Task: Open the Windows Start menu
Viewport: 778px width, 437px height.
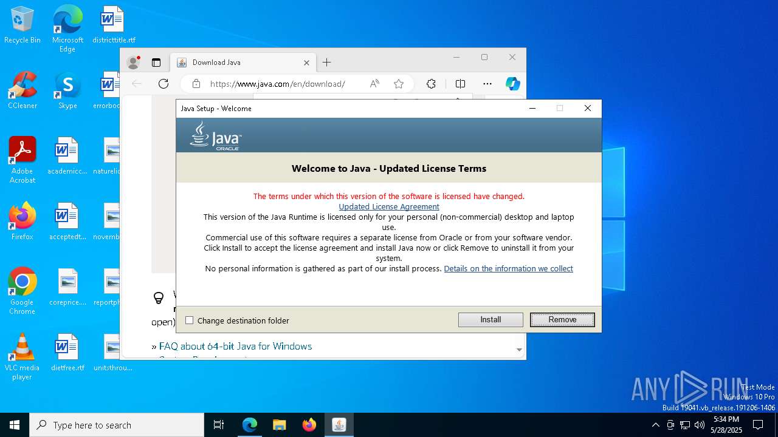Action: [15, 425]
